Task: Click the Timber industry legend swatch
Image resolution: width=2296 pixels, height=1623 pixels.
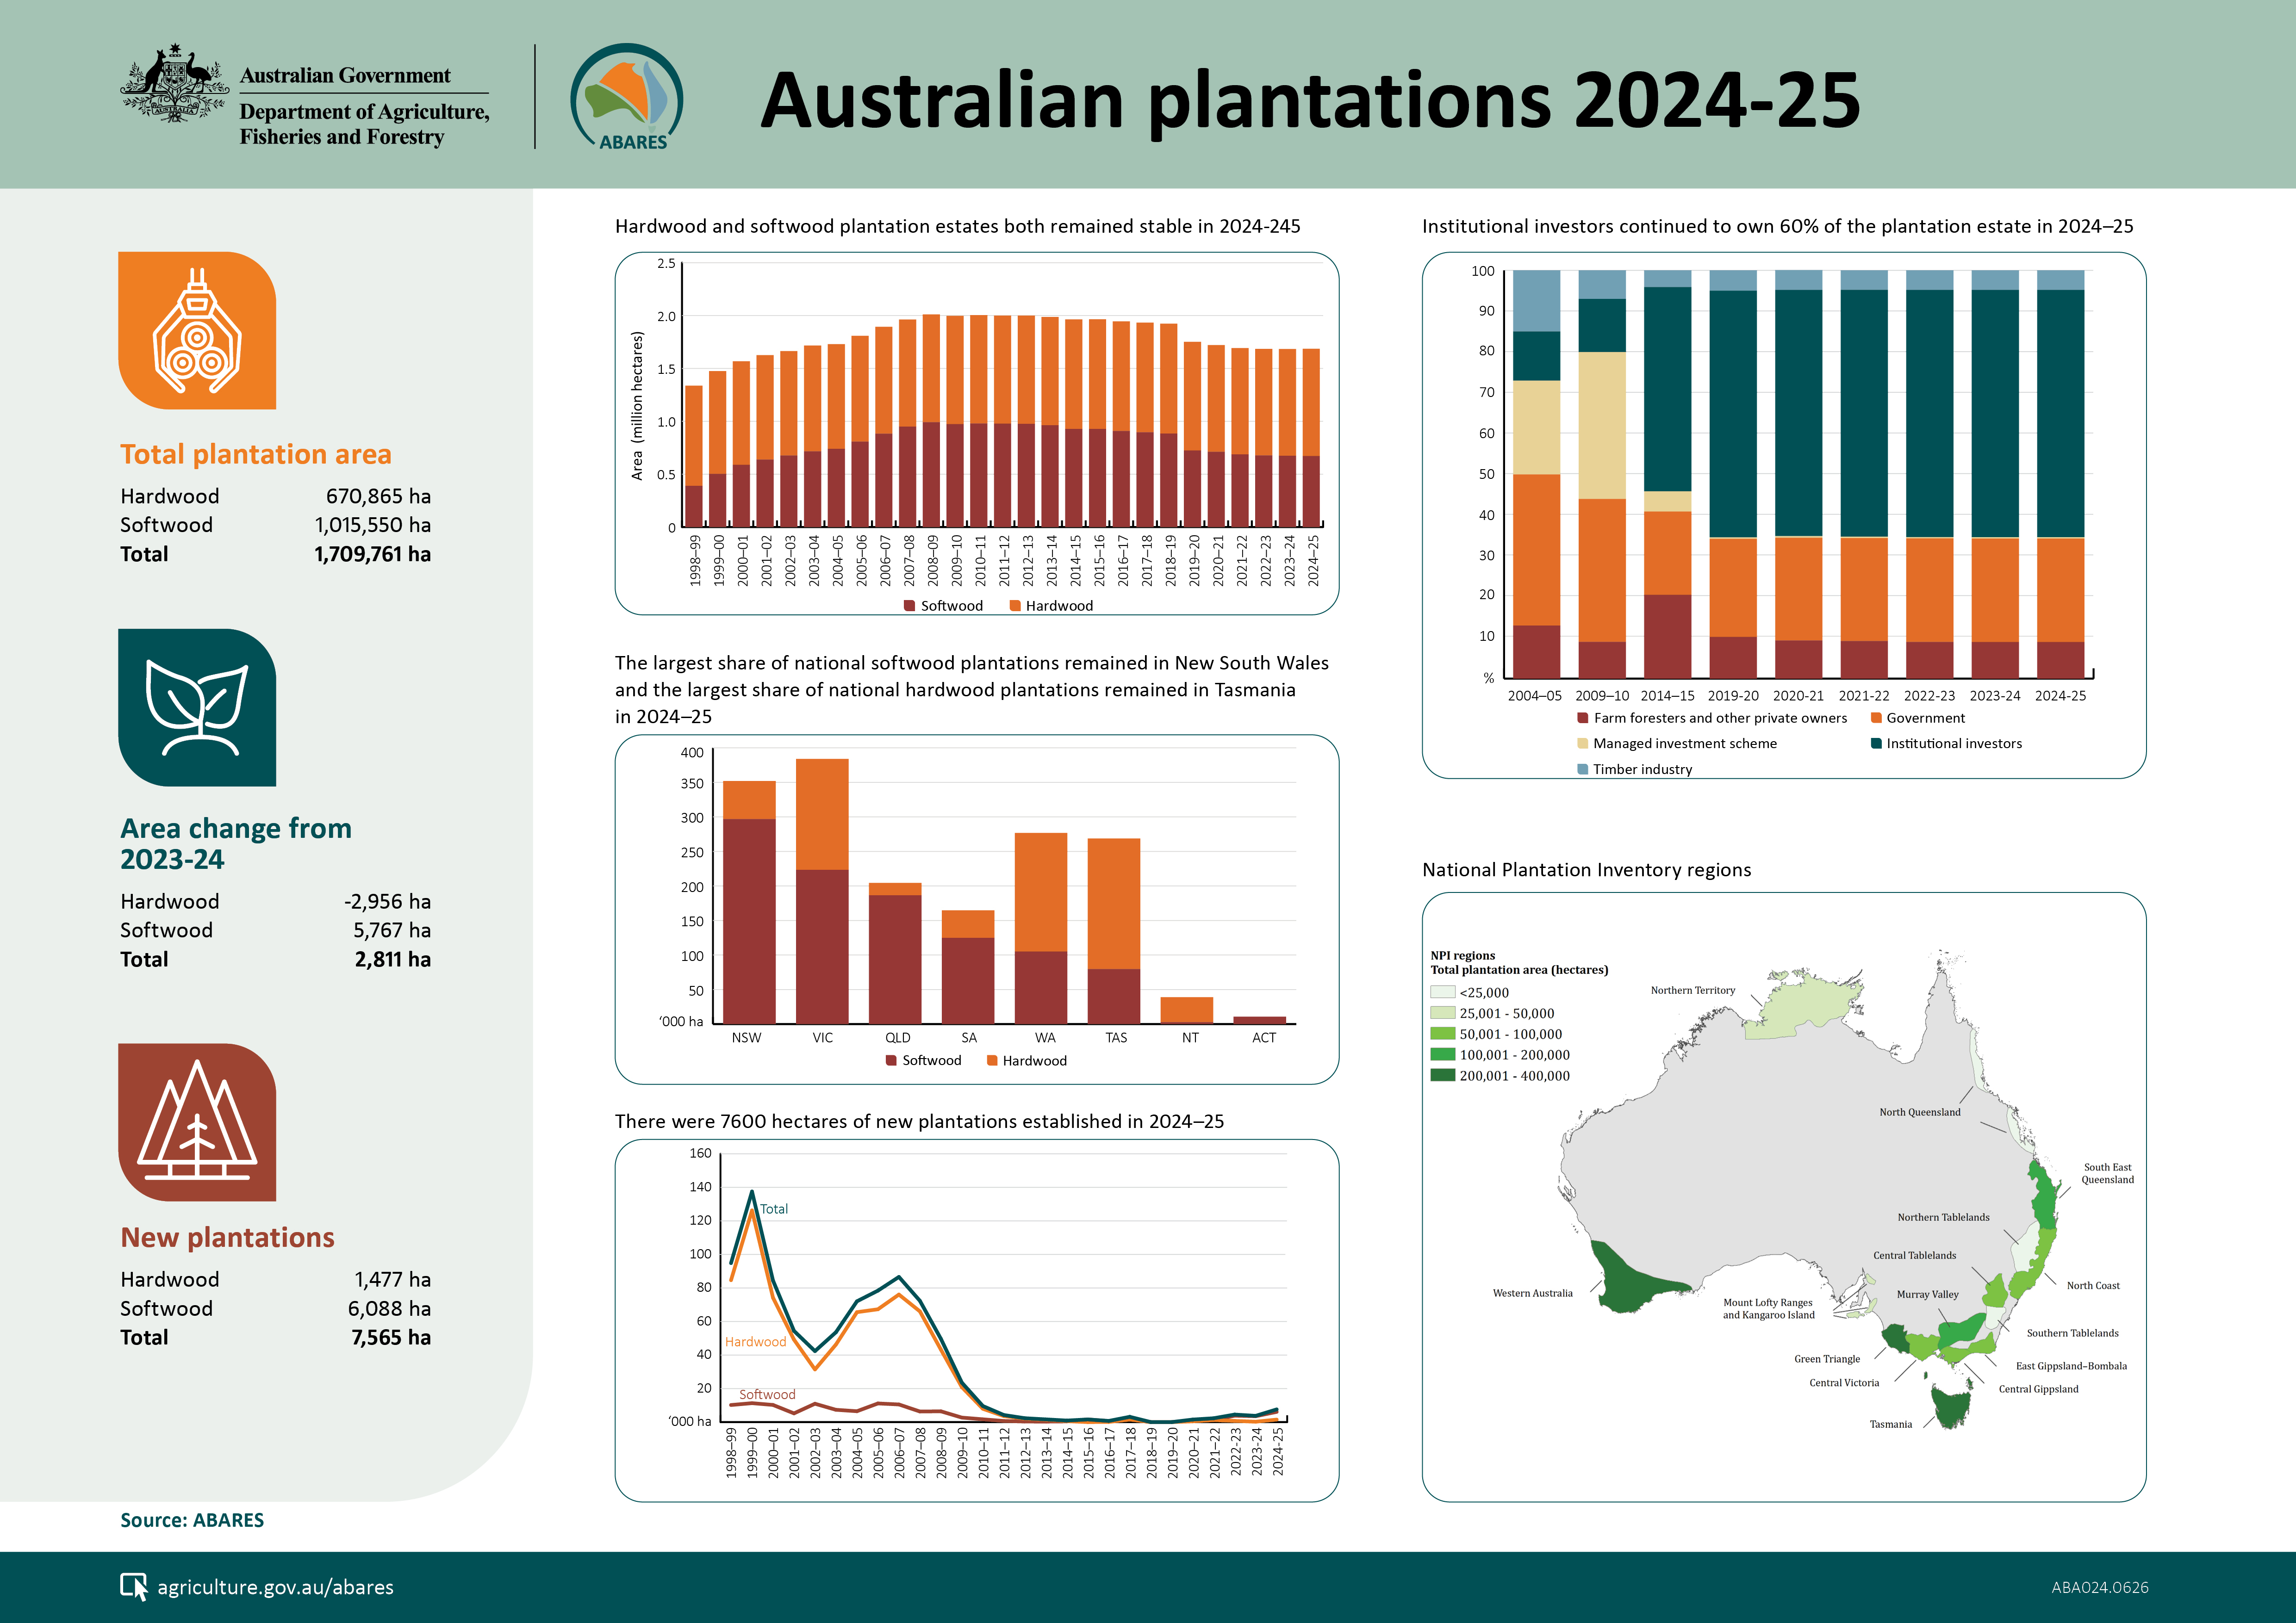Action: pos(1582,769)
